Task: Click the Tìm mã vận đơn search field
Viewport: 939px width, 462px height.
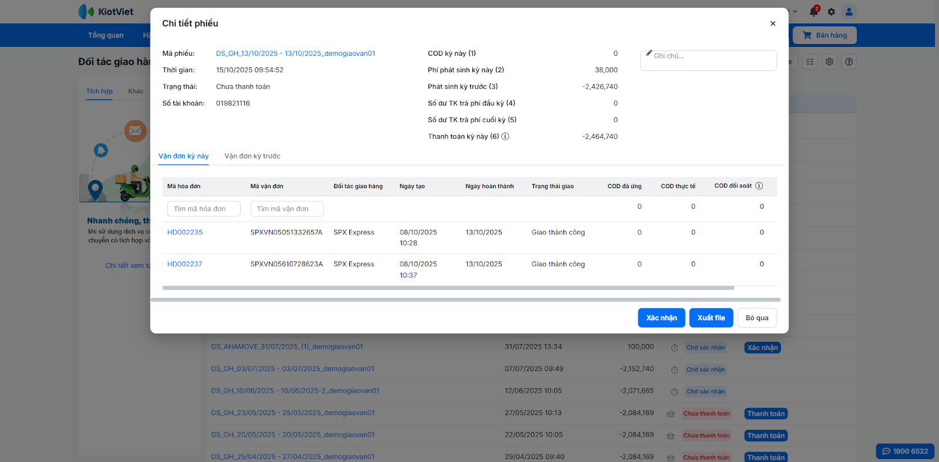Action: click(x=286, y=209)
